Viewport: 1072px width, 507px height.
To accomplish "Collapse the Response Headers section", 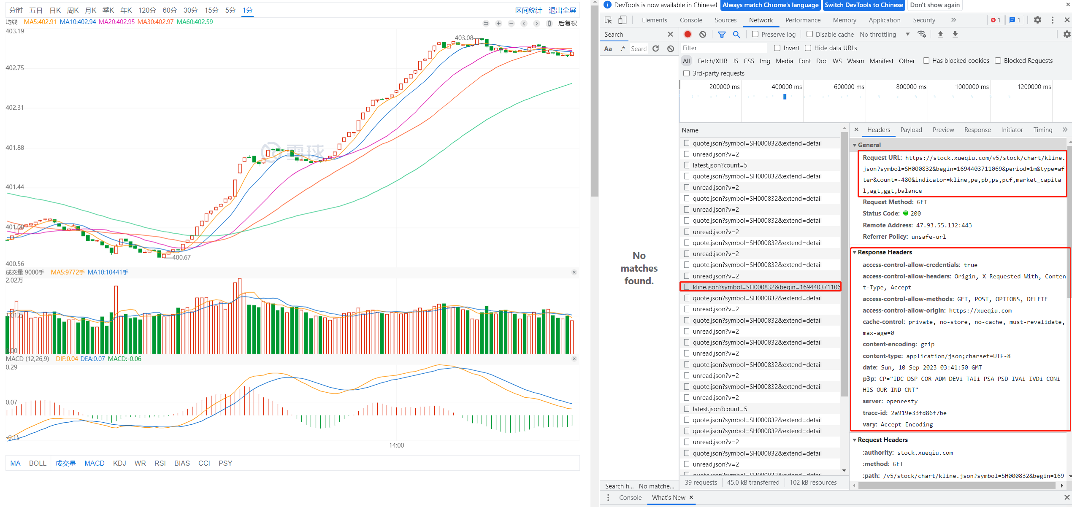I will coord(855,252).
